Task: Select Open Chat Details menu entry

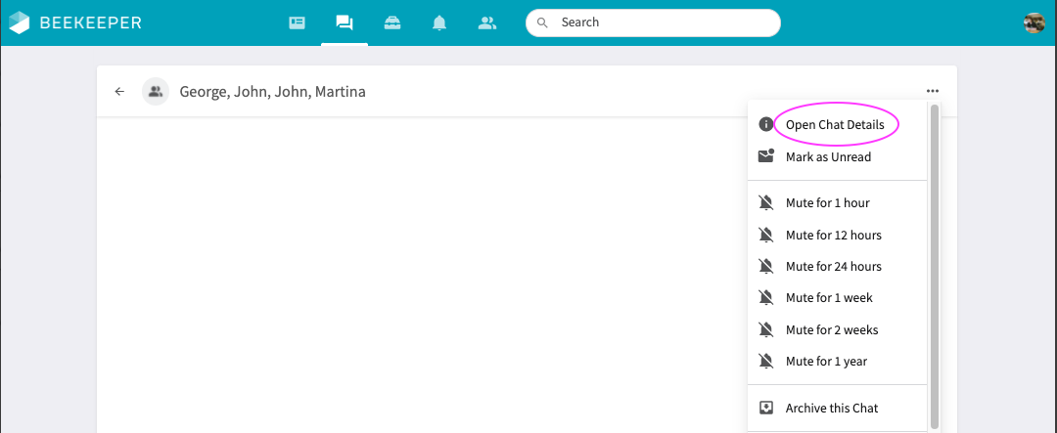Action: coord(837,124)
